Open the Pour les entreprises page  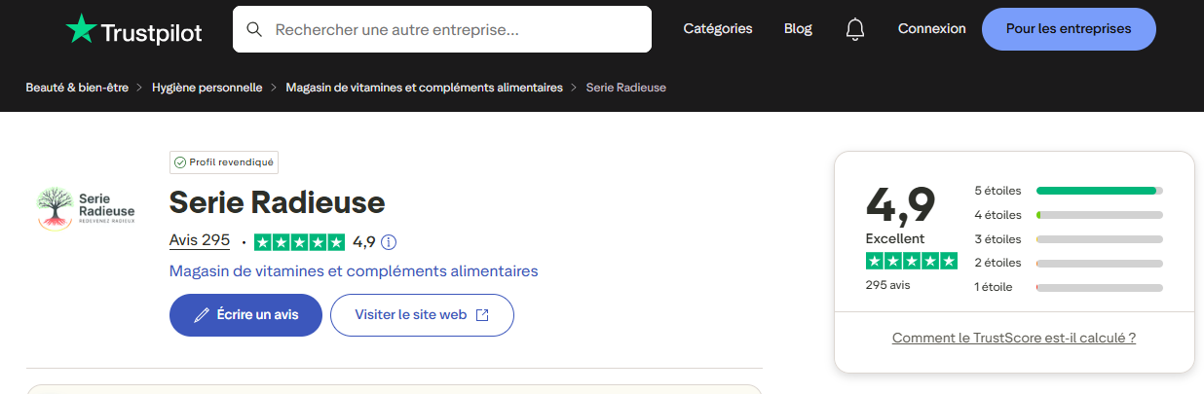click(x=1069, y=28)
